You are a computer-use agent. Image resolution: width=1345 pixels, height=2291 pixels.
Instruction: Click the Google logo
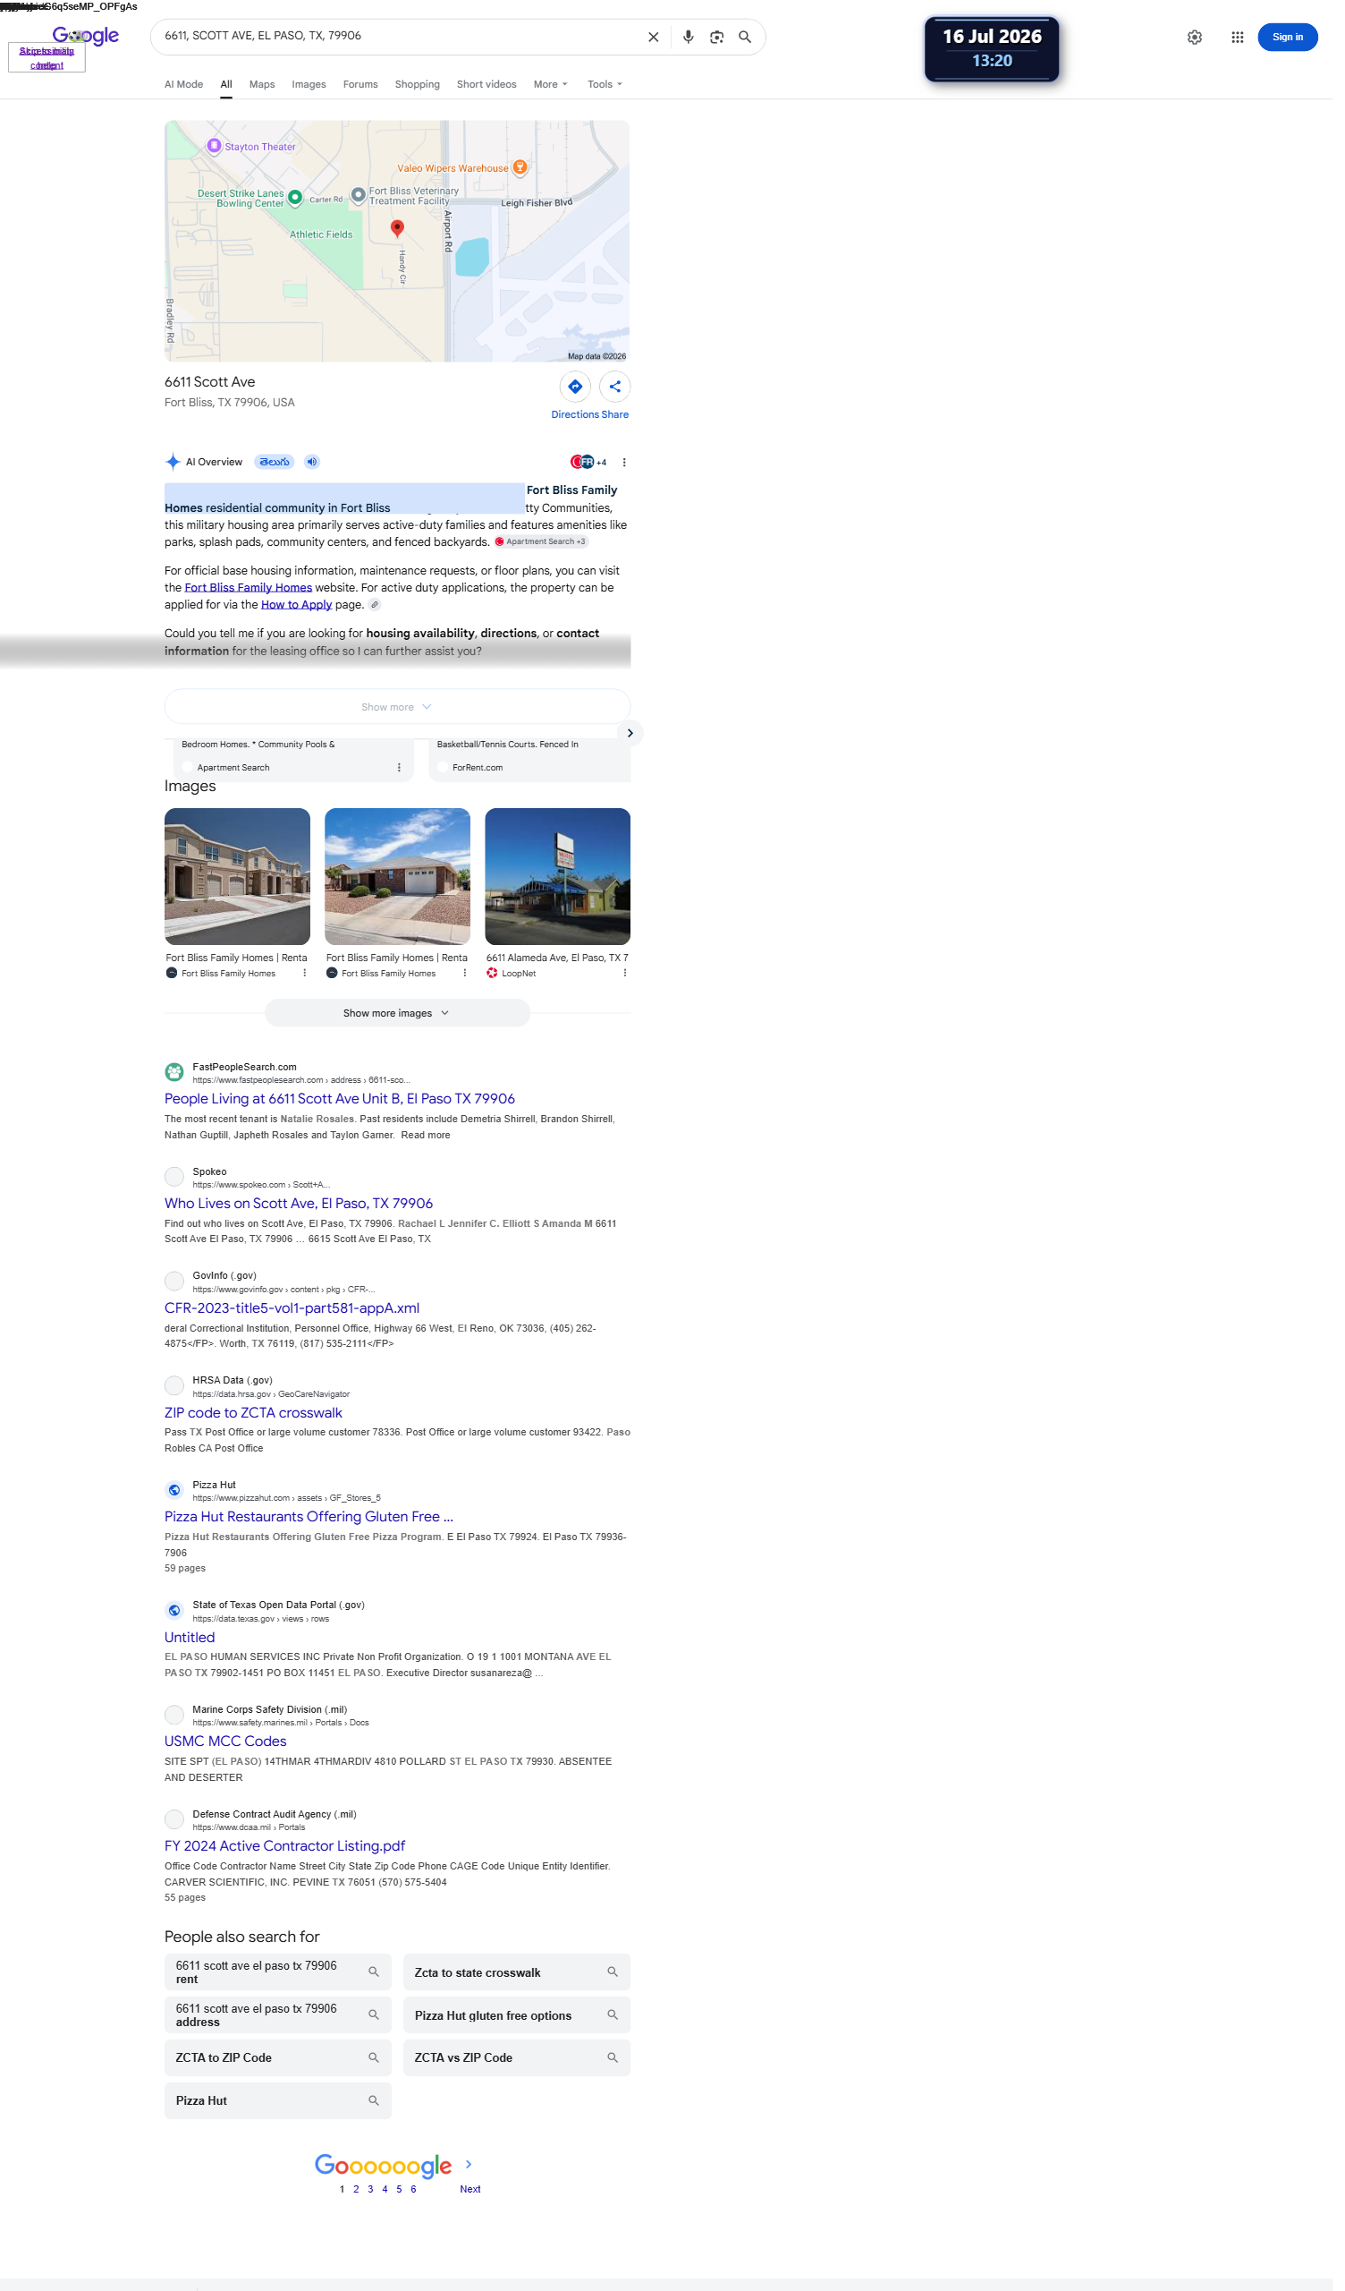coord(87,36)
